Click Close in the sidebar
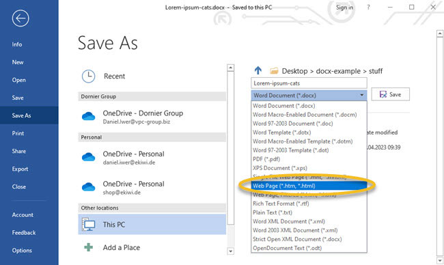Screen dimensions: 444x265 (x=18, y=187)
